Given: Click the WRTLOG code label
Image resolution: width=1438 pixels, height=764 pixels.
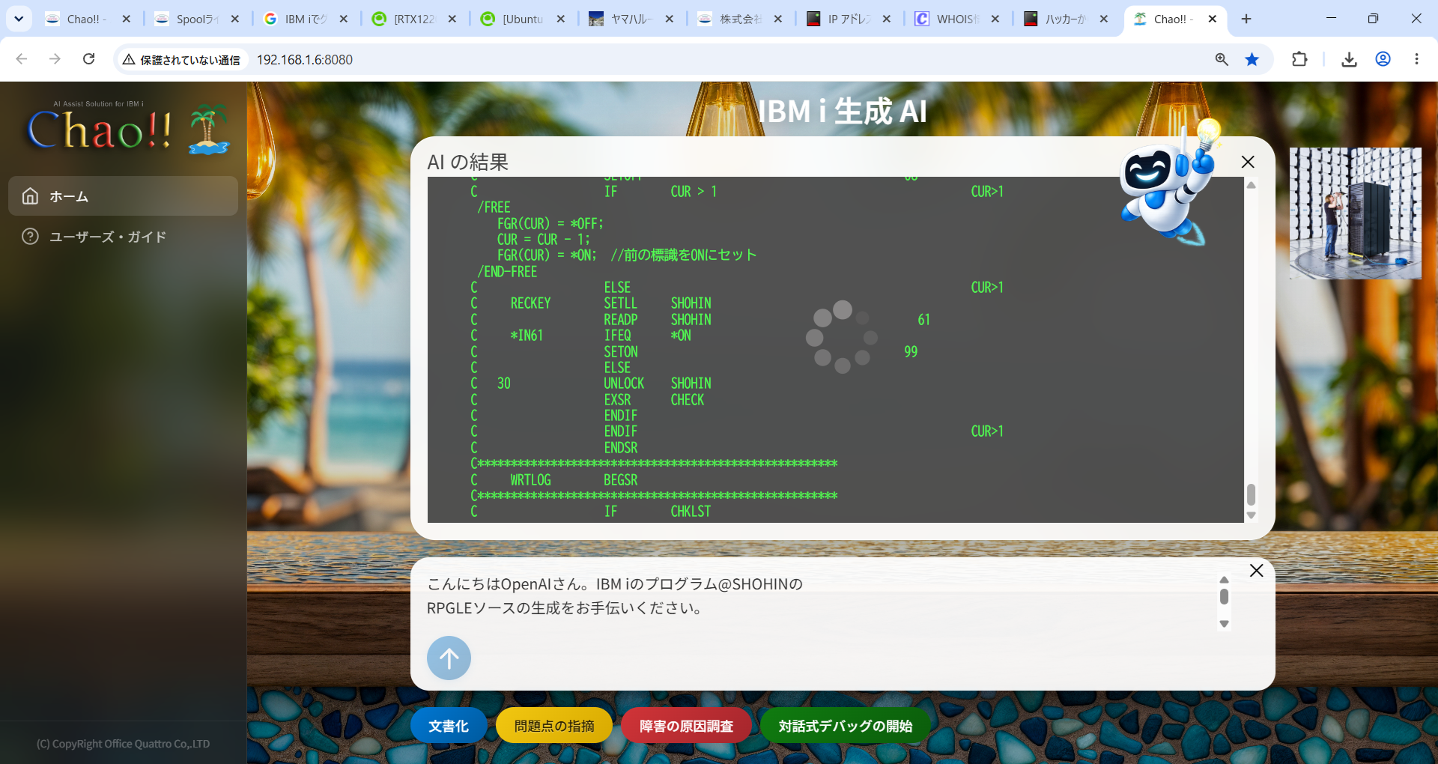Looking at the screenshot, I should point(530,480).
